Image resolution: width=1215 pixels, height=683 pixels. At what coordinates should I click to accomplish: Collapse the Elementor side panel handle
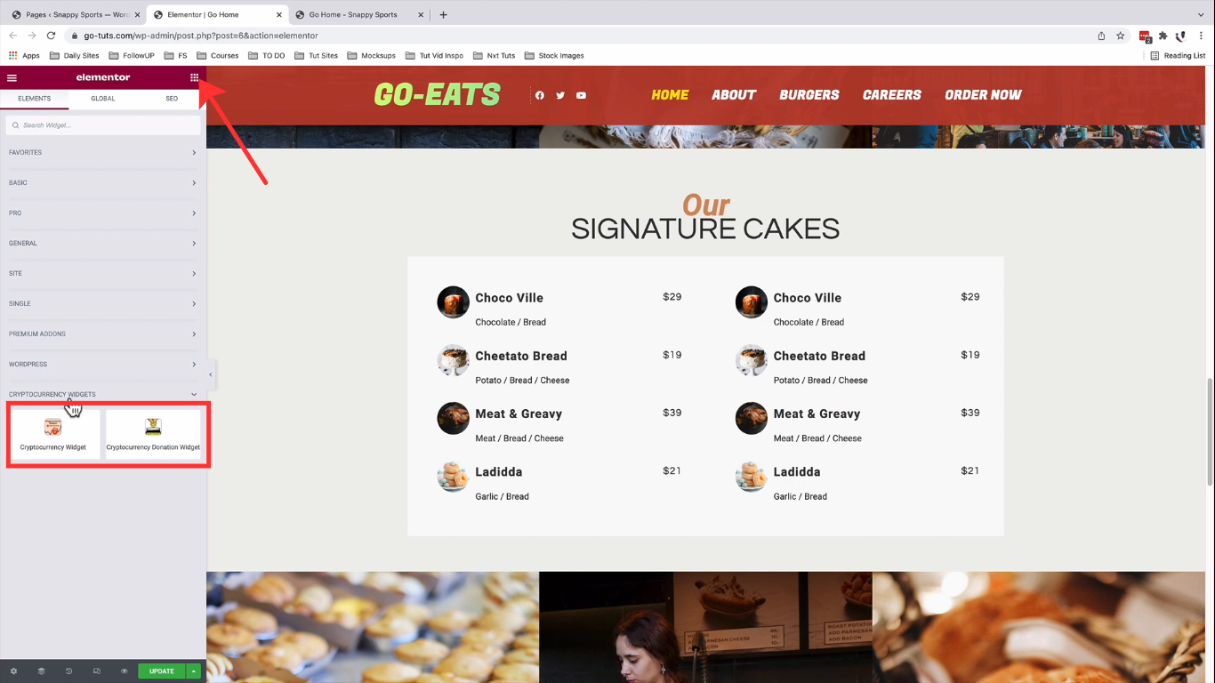(211, 374)
